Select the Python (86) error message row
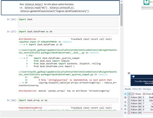153x118 pixels. click(140, 113)
